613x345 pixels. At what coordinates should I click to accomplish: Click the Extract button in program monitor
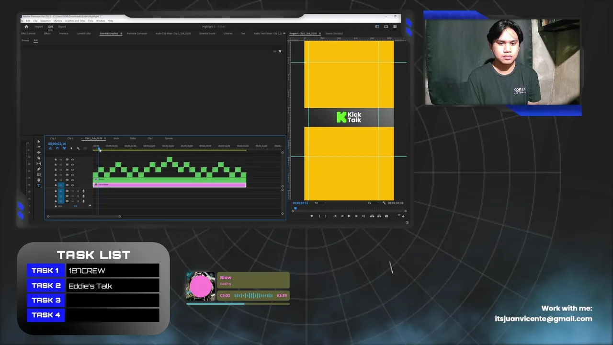pyautogui.click(x=379, y=216)
